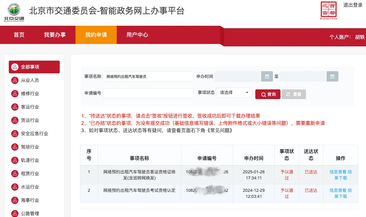Switch to the 用户中心 tab
Viewport: 366px width, 217px height.
(x=138, y=35)
